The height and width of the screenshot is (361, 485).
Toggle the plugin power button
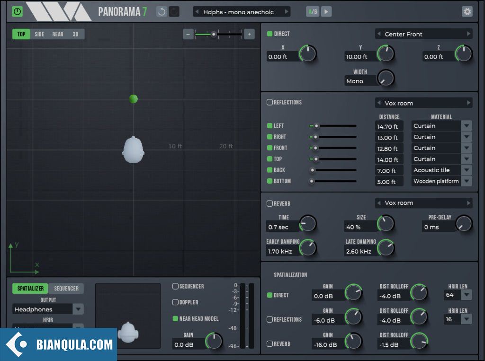click(x=18, y=12)
